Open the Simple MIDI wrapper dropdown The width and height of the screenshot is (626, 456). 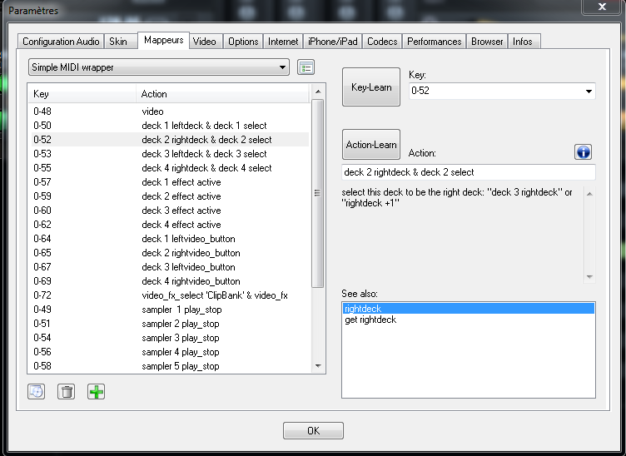click(158, 67)
